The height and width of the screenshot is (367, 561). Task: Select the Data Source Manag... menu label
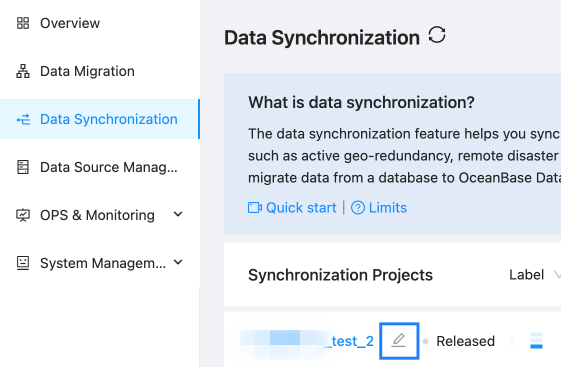click(108, 167)
